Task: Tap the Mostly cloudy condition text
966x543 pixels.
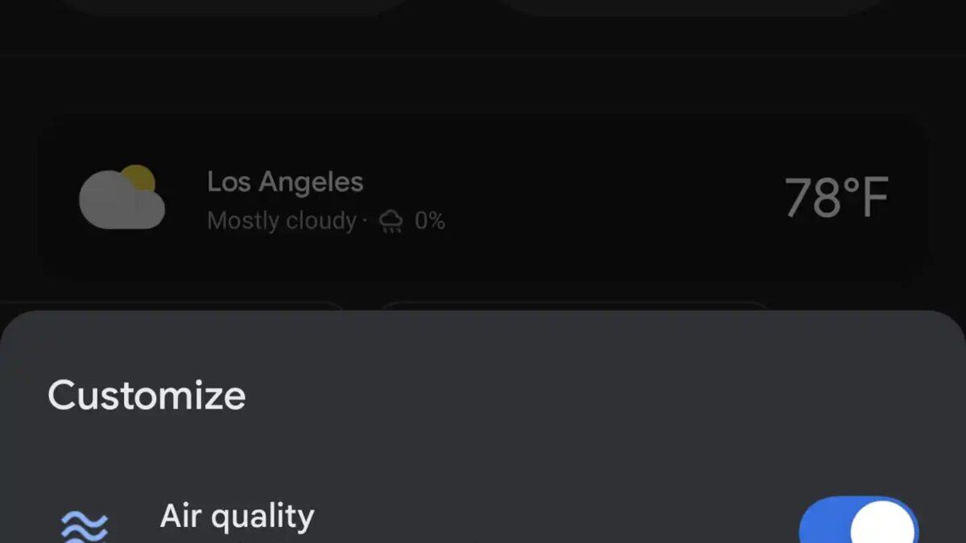Action: point(281,221)
